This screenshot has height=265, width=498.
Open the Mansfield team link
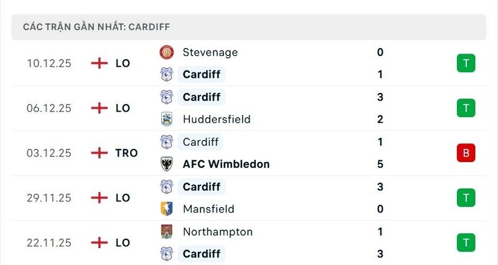pyautogui.click(x=208, y=209)
